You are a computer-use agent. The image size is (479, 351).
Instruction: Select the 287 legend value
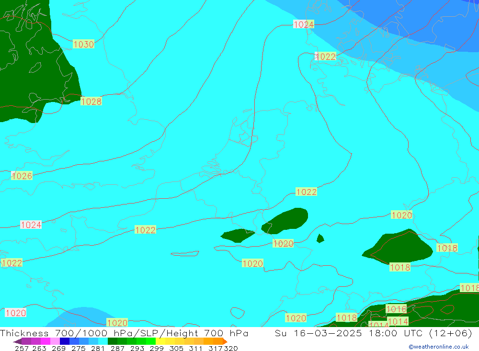point(117,348)
